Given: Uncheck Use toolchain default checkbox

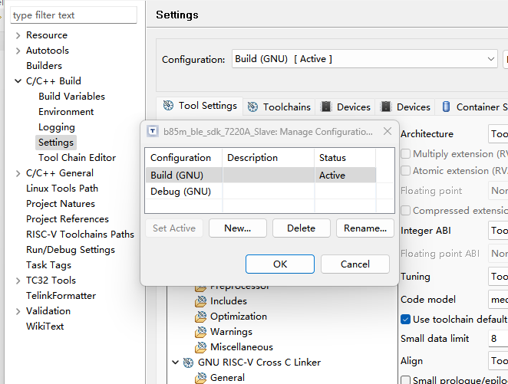Looking at the screenshot, I should 405,320.
